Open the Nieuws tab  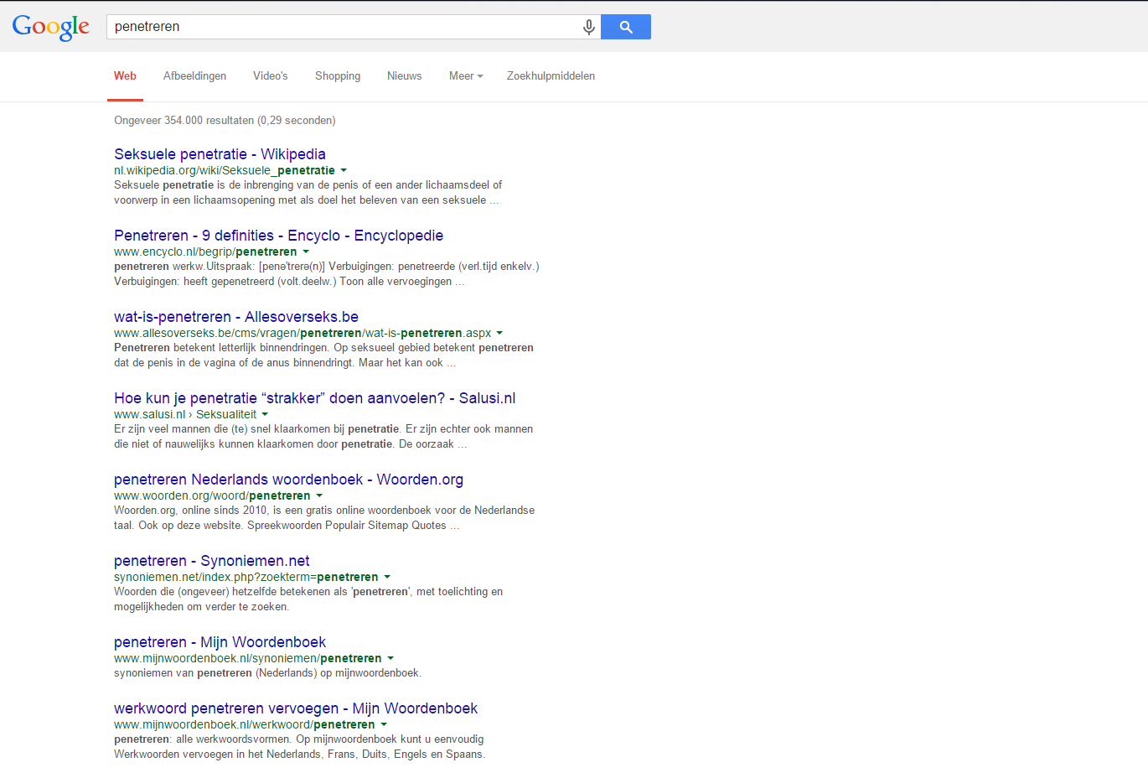tap(404, 75)
